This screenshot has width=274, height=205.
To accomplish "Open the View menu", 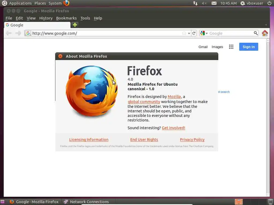I will 31,18.
